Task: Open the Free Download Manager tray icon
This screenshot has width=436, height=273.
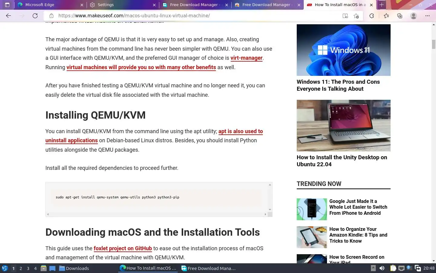Action: click(418, 268)
